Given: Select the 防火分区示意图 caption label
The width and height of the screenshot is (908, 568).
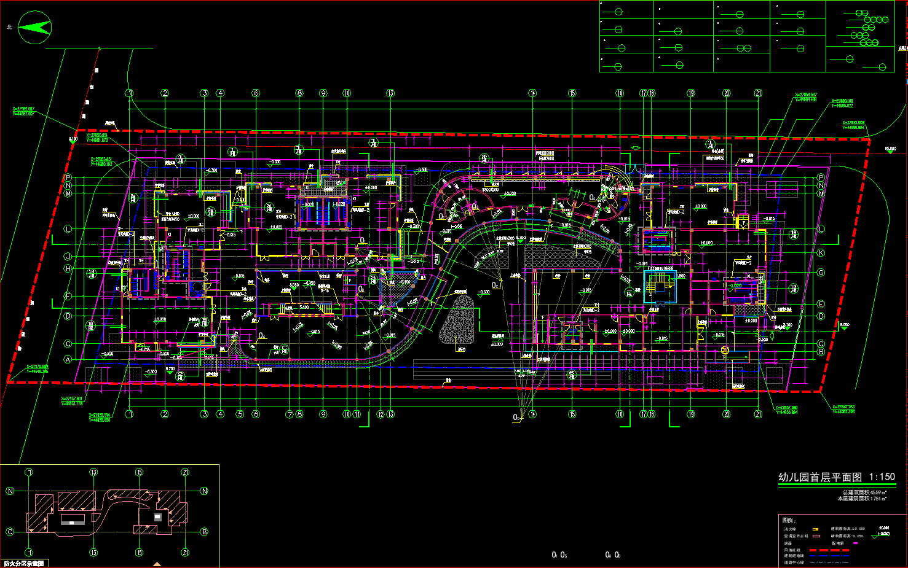Looking at the screenshot, I should [23, 563].
